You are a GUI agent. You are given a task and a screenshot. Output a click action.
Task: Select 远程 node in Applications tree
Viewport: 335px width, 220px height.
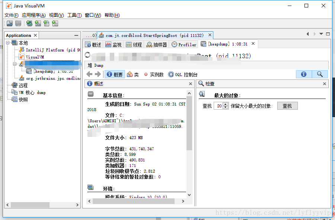[x=20, y=85]
